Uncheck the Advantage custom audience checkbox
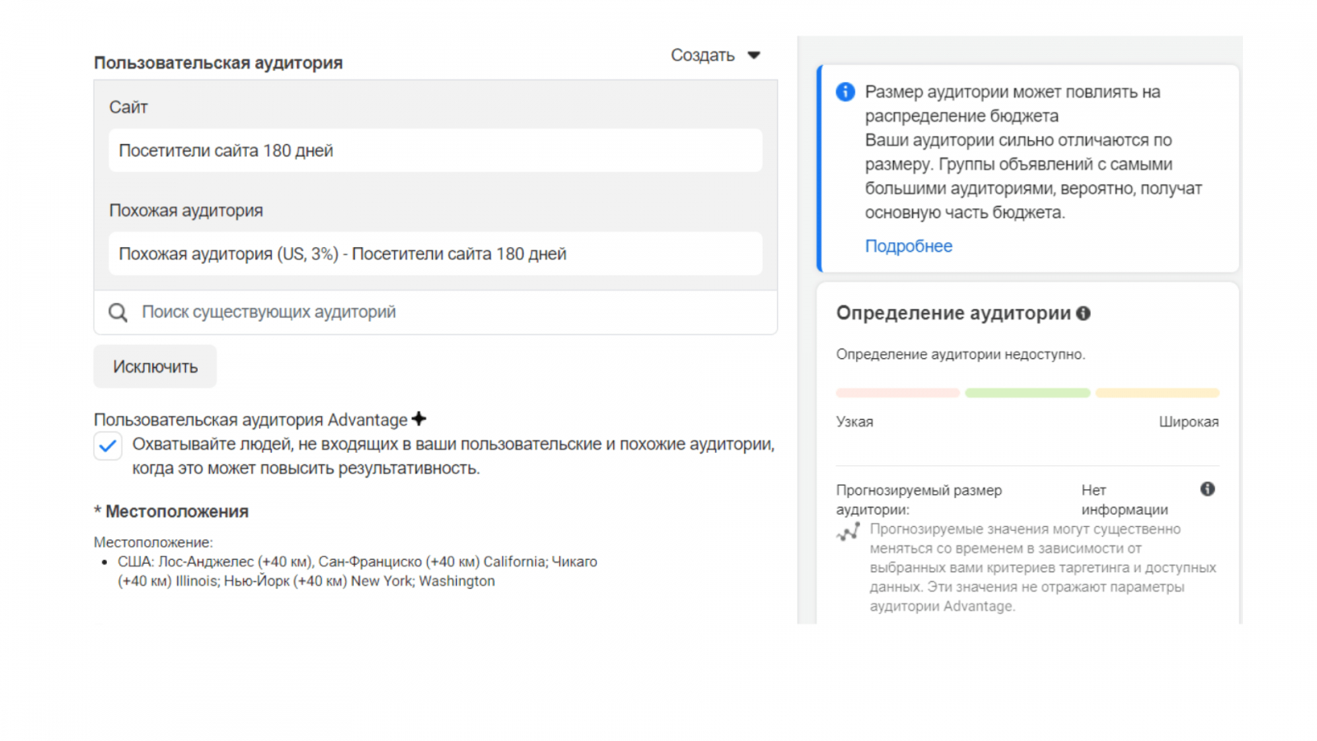 [108, 446]
